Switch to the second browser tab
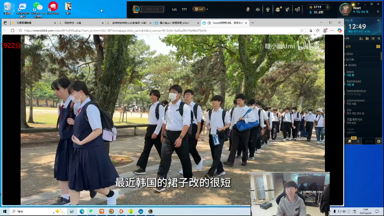Screen dimensions: 384x216 (81, 23)
